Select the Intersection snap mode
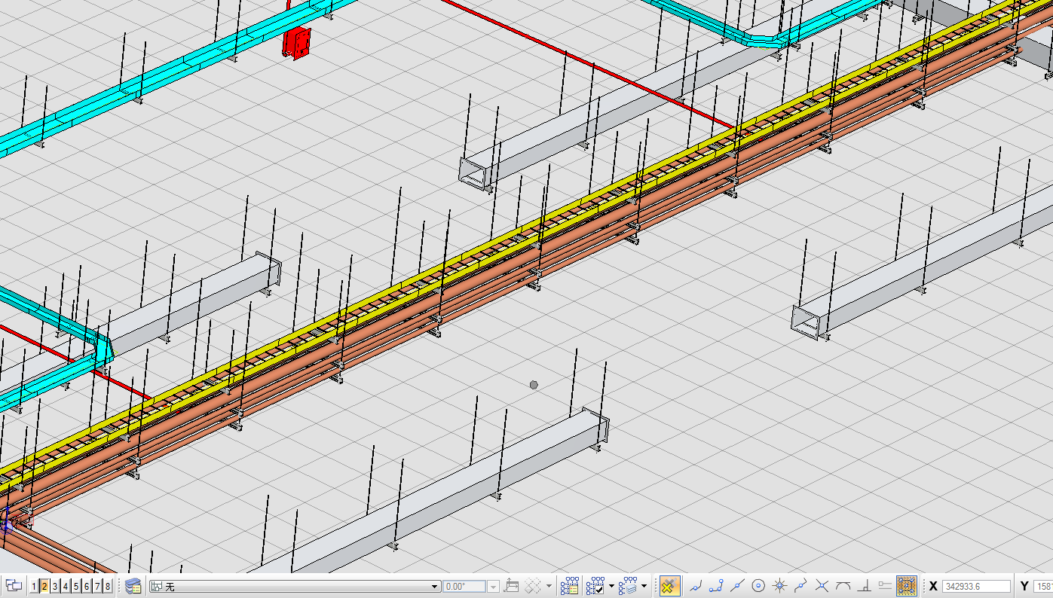This screenshot has height=598, width=1053. click(x=822, y=586)
